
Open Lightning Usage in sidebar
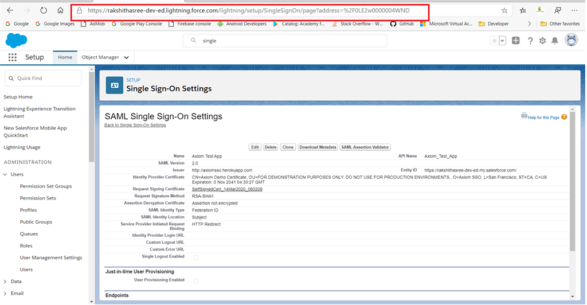tap(22, 147)
